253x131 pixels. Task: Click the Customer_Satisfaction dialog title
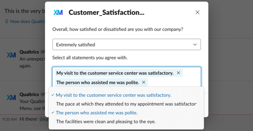point(106,13)
